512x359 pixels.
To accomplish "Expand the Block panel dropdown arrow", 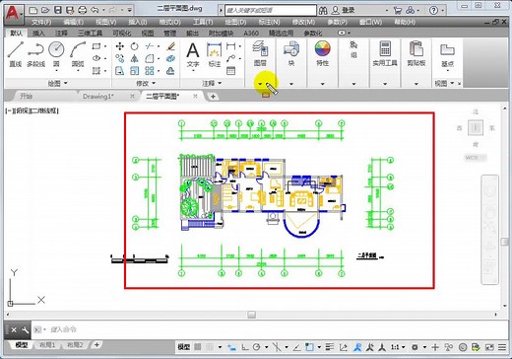I will (x=291, y=84).
